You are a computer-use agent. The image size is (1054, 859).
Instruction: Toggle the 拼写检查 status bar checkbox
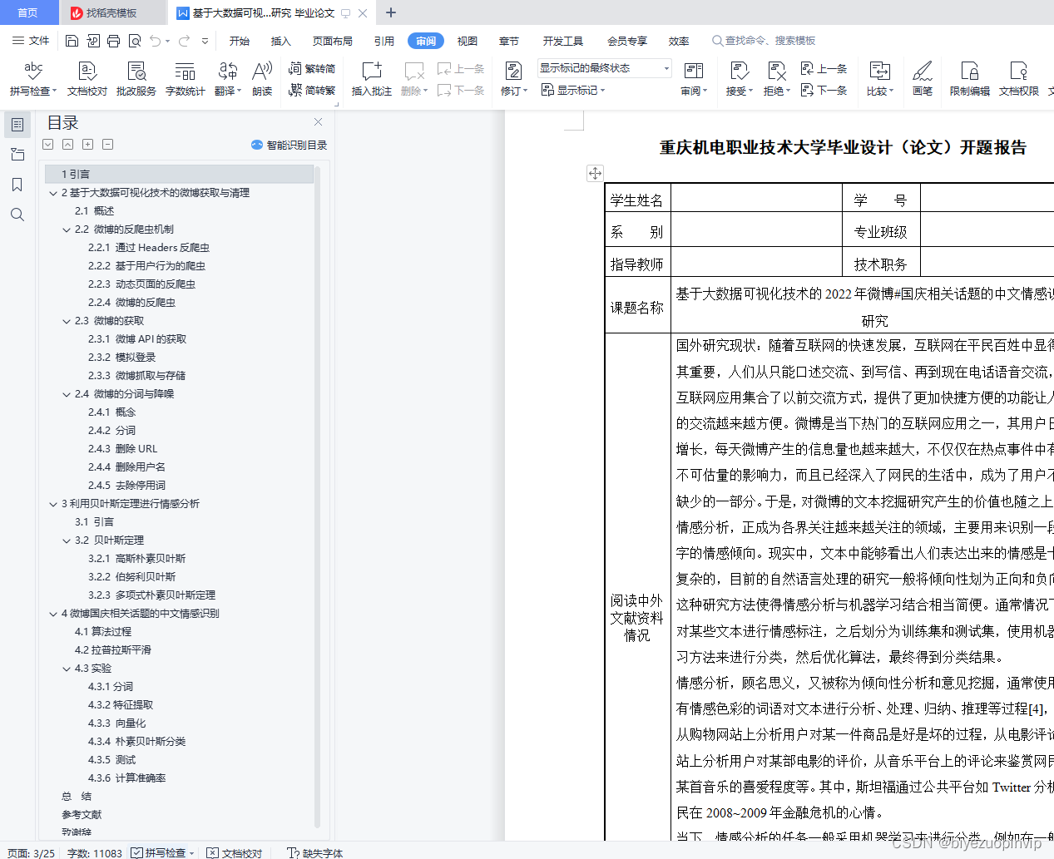coord(136,852)
